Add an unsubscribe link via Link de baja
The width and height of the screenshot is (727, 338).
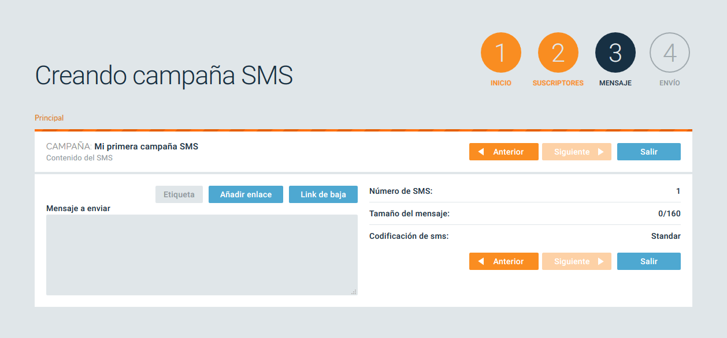(323, 194)
